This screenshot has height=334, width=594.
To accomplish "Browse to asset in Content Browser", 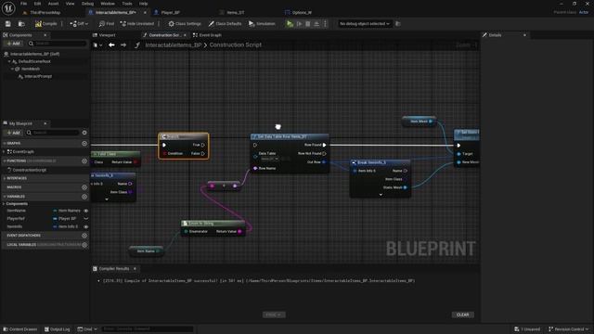I will [21, 23].
